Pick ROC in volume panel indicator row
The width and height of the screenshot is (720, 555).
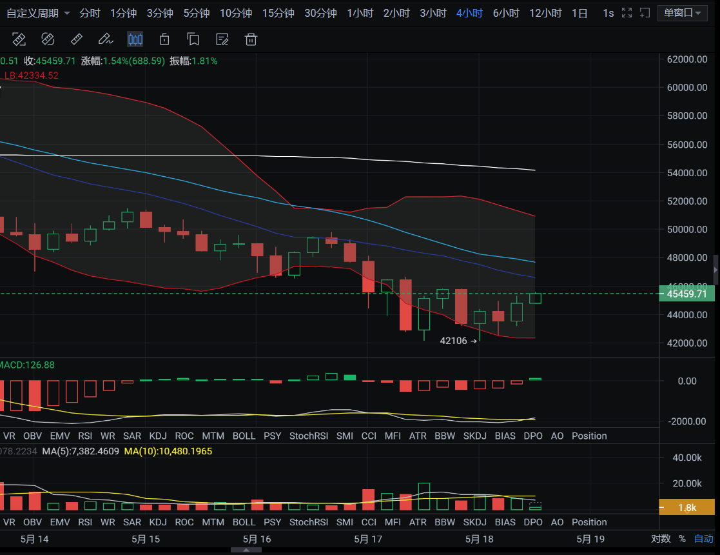click(x=184, y=522)
